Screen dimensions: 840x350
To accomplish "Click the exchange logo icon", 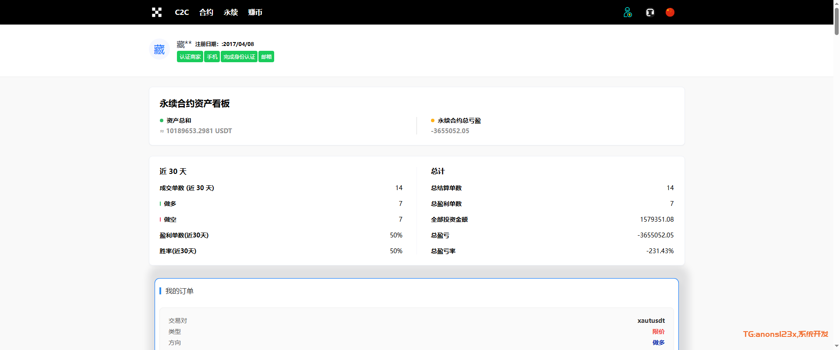I will pyautogui.click(x=157, y=12).
